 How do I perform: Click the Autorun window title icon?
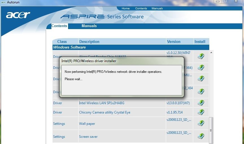click(3, 2)
